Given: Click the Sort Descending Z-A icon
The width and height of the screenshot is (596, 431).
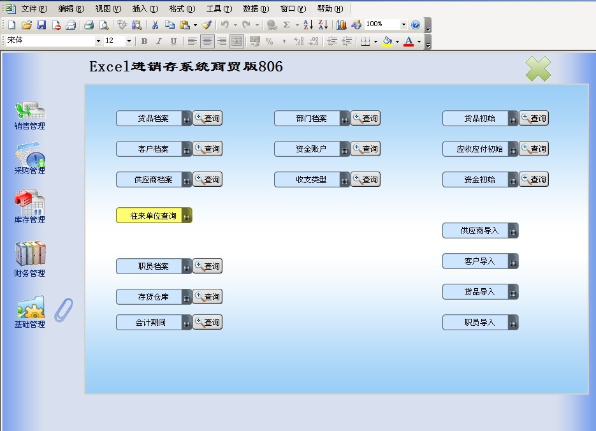Looking at the screenshot, I should 323,25.
